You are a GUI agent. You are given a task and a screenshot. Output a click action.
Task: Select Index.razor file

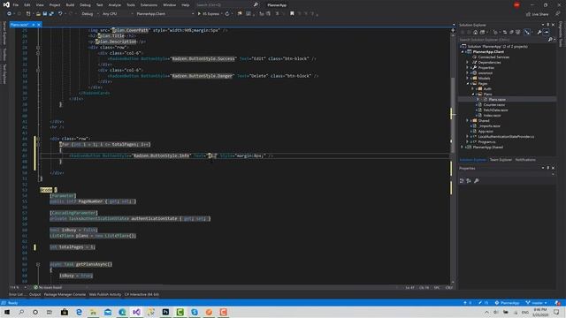tap(492, 116)
